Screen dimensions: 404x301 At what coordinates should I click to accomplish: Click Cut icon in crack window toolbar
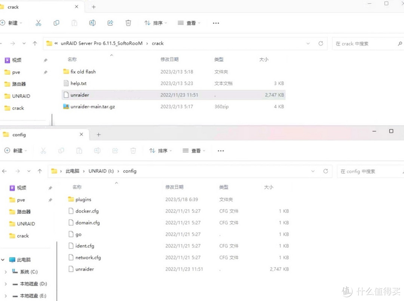click(39, 23)
